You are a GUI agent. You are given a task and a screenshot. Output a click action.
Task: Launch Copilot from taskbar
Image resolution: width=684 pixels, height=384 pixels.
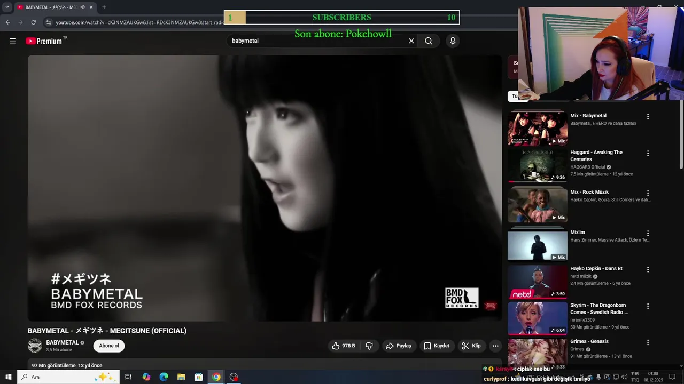(x=146, y=377)
